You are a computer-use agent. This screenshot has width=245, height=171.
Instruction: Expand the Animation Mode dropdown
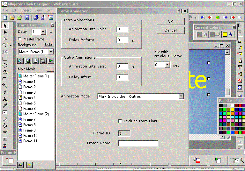[181, 96]
